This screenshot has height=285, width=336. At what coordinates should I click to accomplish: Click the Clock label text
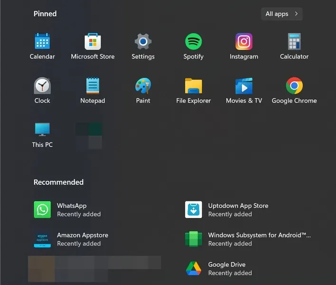tap(42, 101)
